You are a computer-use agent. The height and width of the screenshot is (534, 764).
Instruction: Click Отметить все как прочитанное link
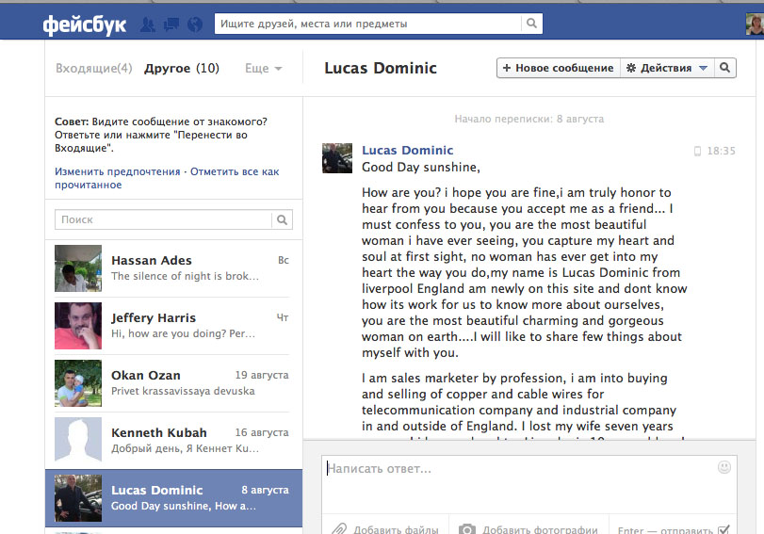(167, 178)
